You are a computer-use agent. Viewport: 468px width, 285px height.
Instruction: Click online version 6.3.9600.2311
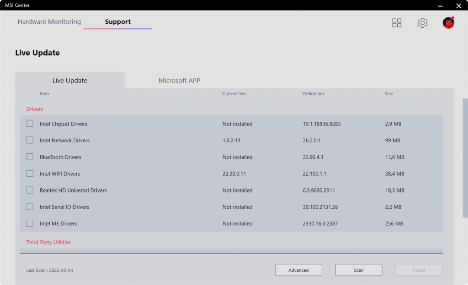pyautogui.click(x=319, y=190)
